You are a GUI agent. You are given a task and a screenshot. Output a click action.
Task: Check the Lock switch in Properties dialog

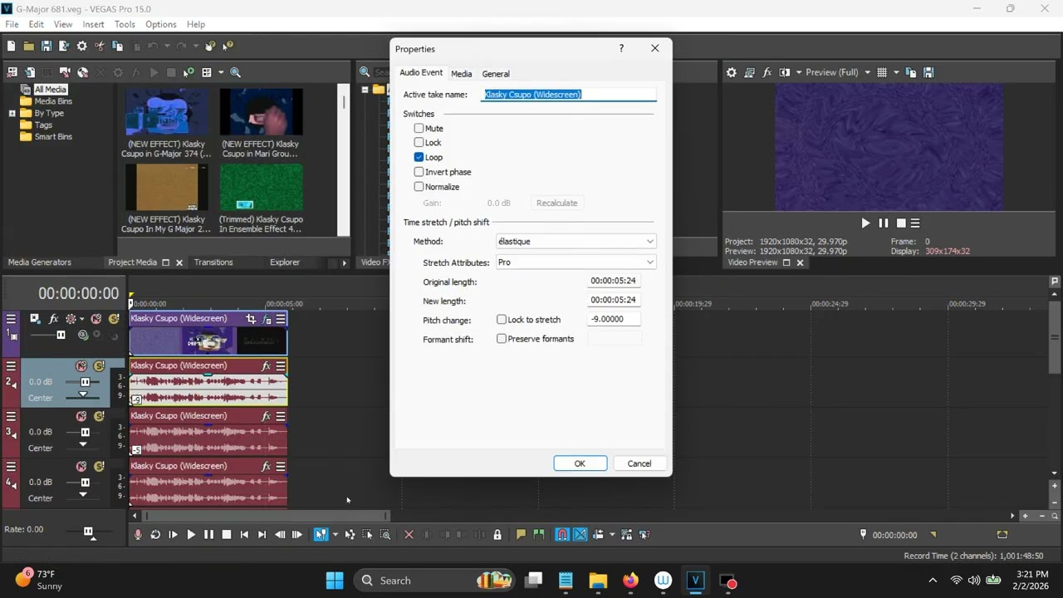point(419,143)
